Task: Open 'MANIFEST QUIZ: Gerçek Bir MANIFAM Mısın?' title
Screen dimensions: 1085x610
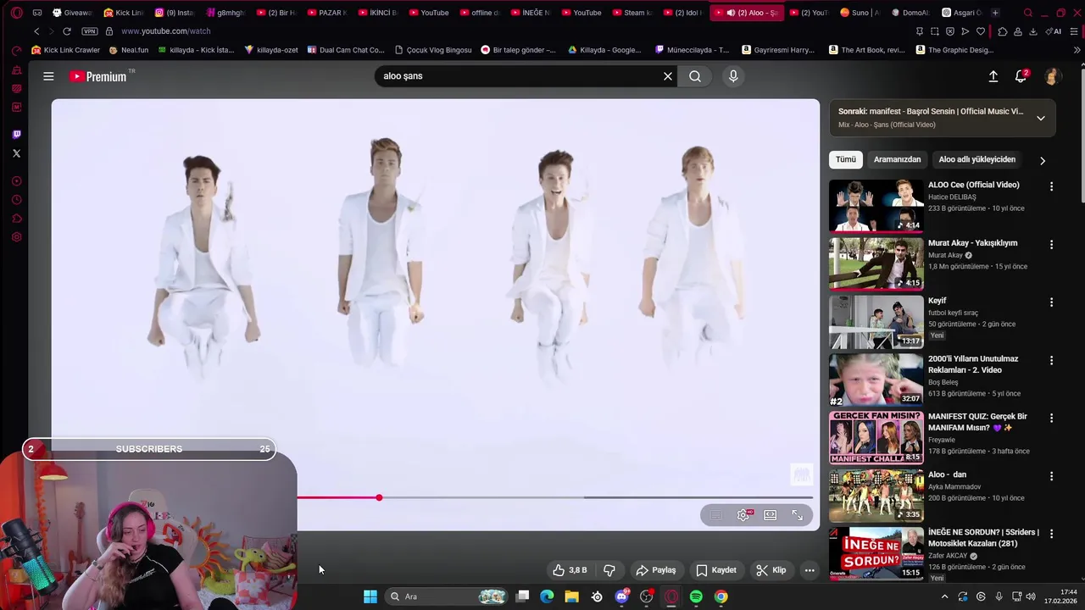Action: pyautogui.click(x=977, y=422)
